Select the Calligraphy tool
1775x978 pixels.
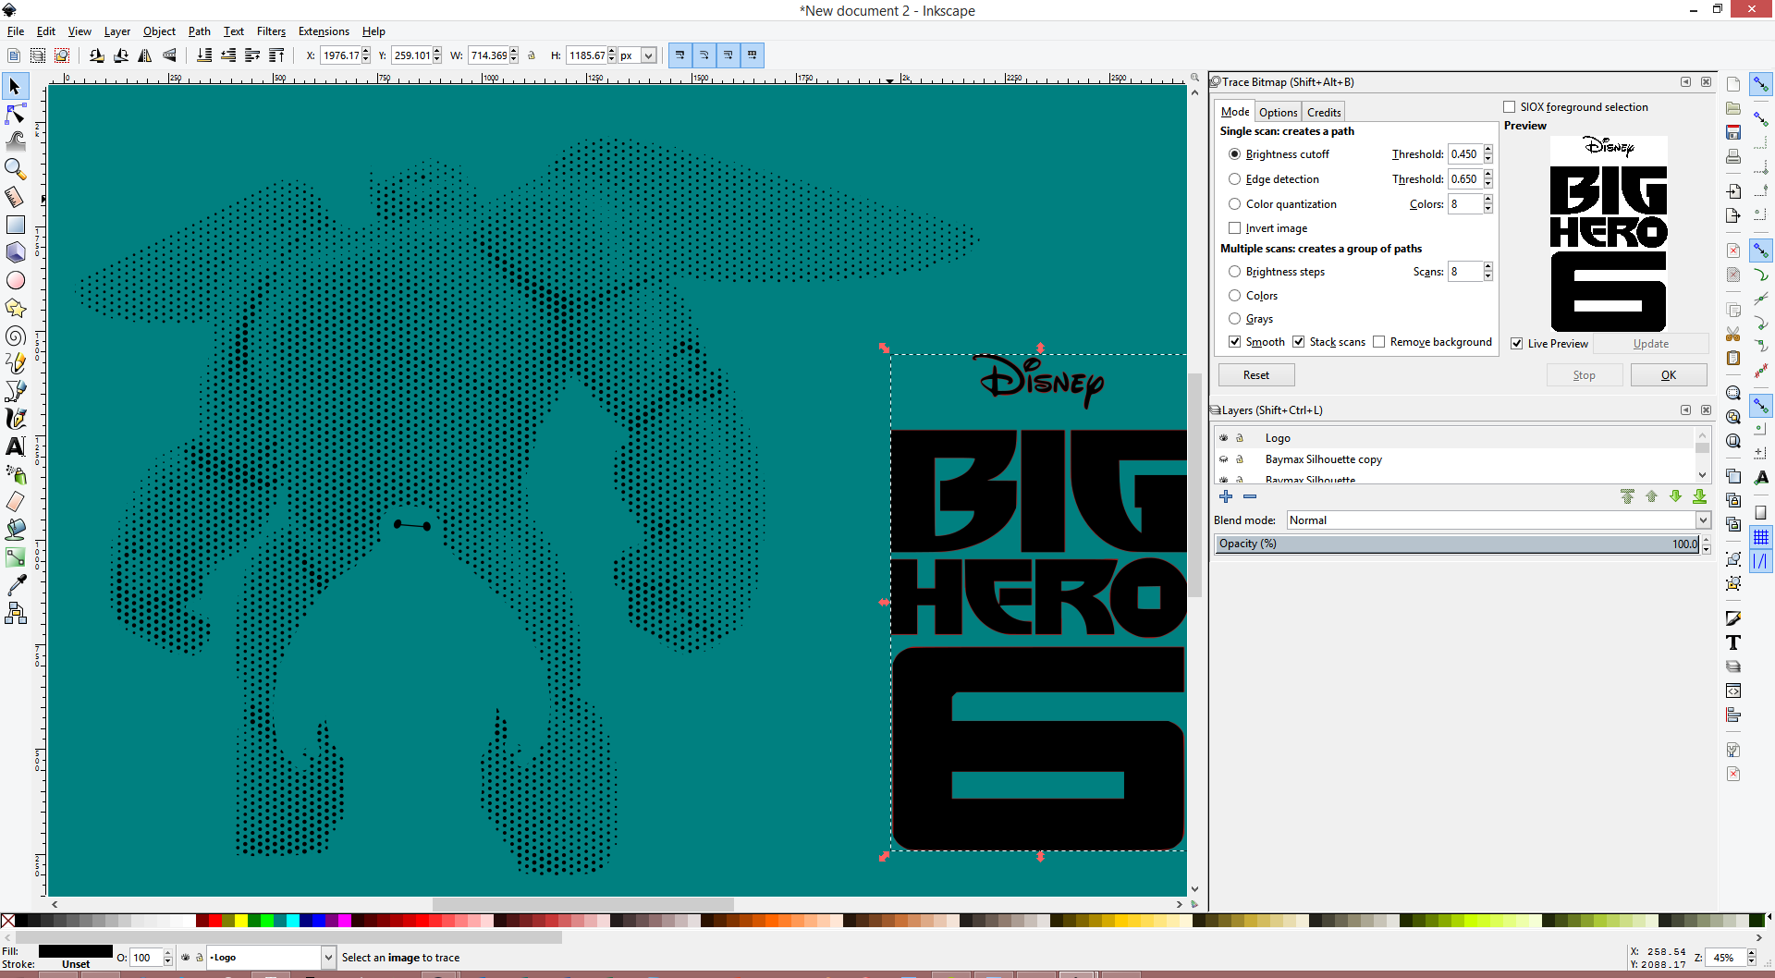(x=16, y=419)
